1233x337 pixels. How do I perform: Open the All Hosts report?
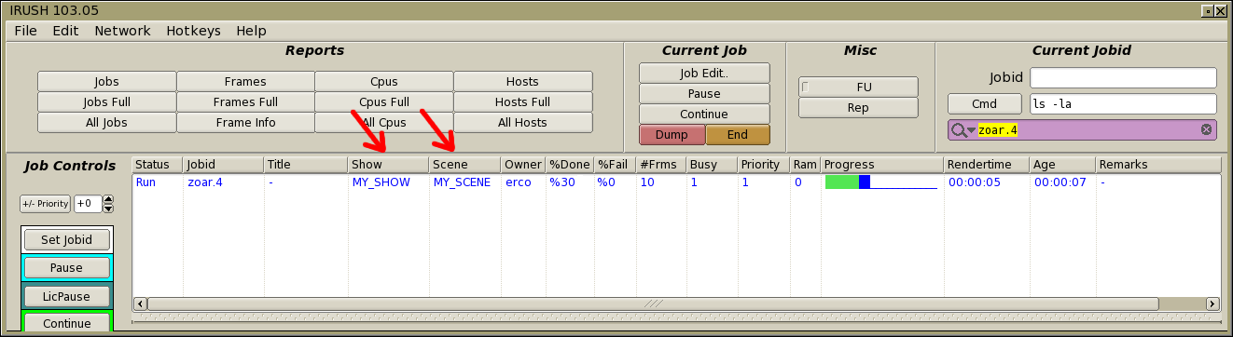coord(522,123)
